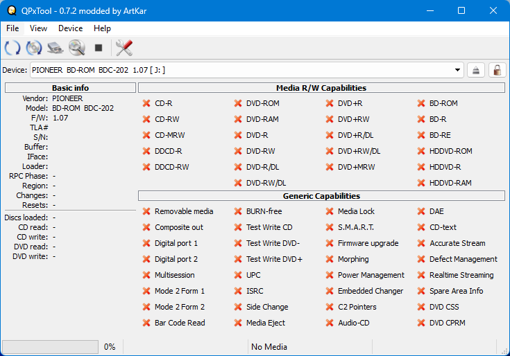Click the Test Write DVD+ label
The image size is (510, 356).
point(274,259)
